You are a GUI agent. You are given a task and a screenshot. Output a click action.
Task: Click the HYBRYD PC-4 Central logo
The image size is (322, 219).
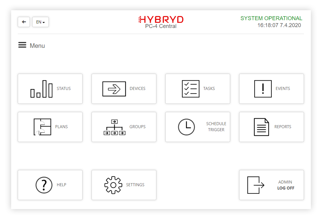pyautogui.click(x=161, y=22)
